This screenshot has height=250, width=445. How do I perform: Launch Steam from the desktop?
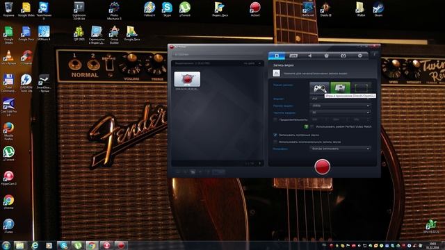tap(378, 9)
